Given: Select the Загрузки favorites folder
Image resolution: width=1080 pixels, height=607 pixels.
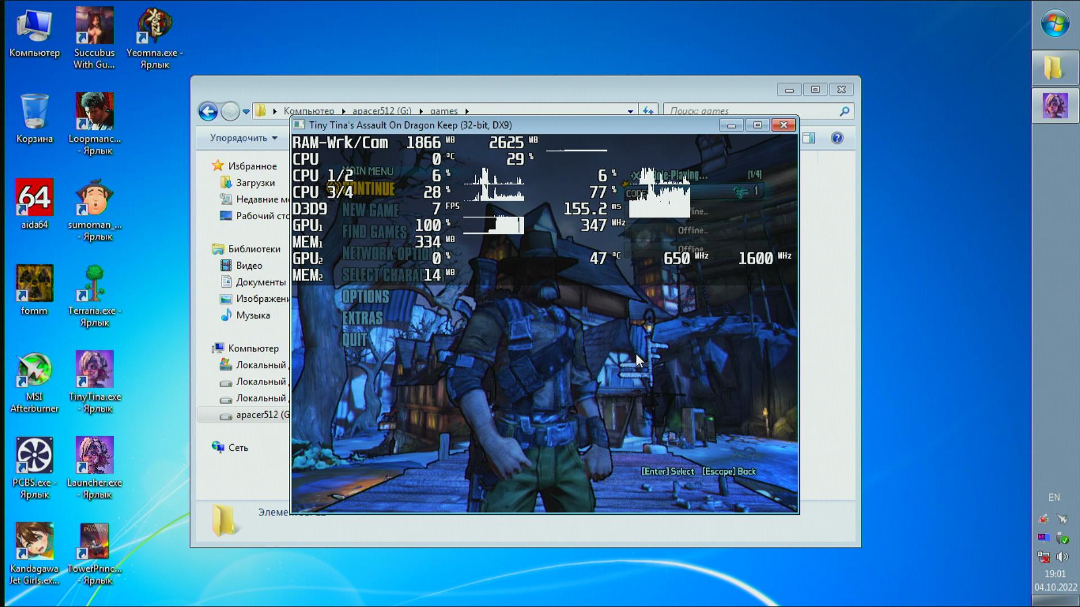Looking at the screenshot, I should point(255,183).
